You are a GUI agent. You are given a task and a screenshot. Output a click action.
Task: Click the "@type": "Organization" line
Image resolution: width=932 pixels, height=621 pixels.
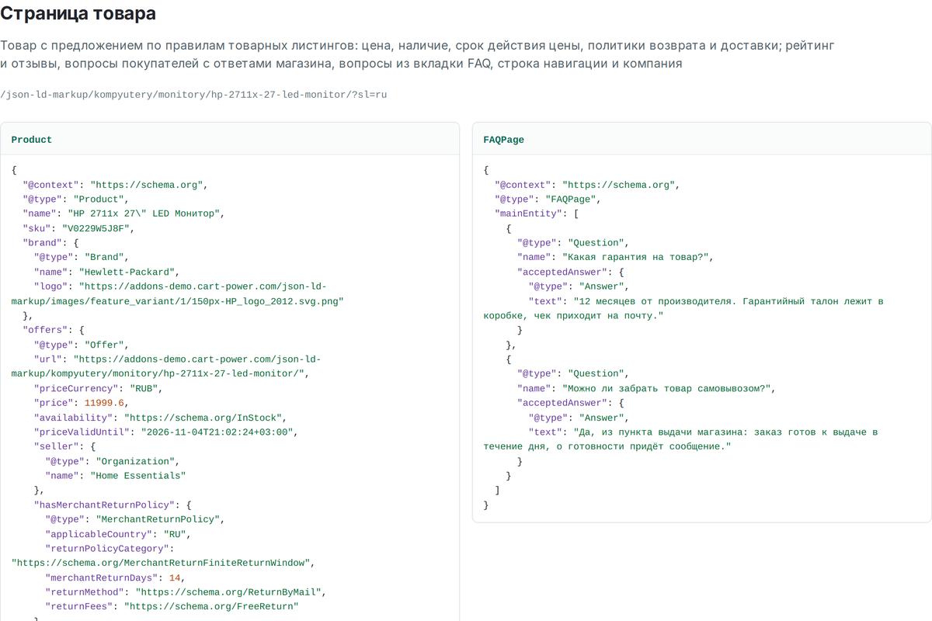click(x=112, y=461)
